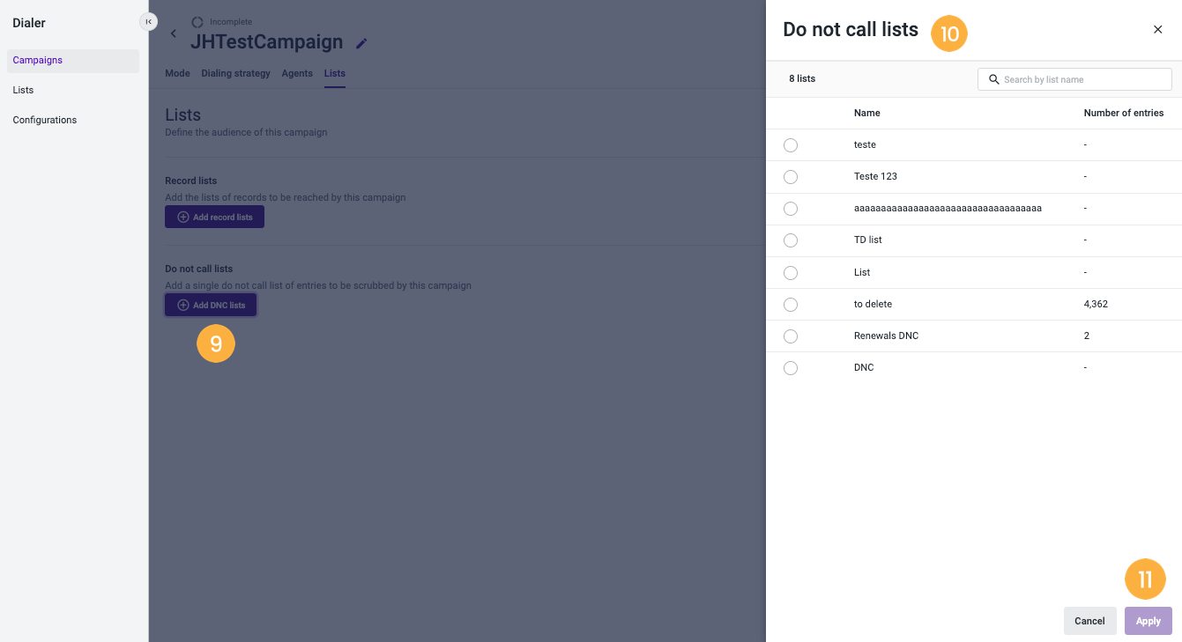Viewport: 1182px width, 642px height.
Task: Edit campaign name with pencil icon
Action: point(361,43)
